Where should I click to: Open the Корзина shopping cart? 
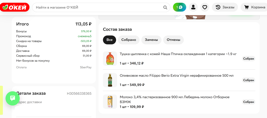(x=255, y=7)
